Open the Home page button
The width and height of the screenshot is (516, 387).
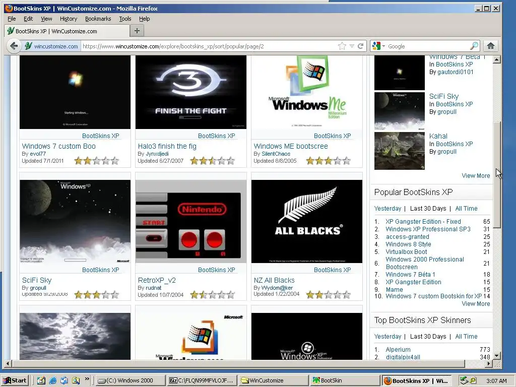(491, 46)
